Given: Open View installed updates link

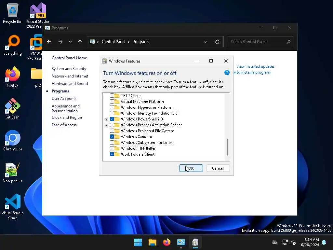Looking at the screenshot, I should 255,66.
